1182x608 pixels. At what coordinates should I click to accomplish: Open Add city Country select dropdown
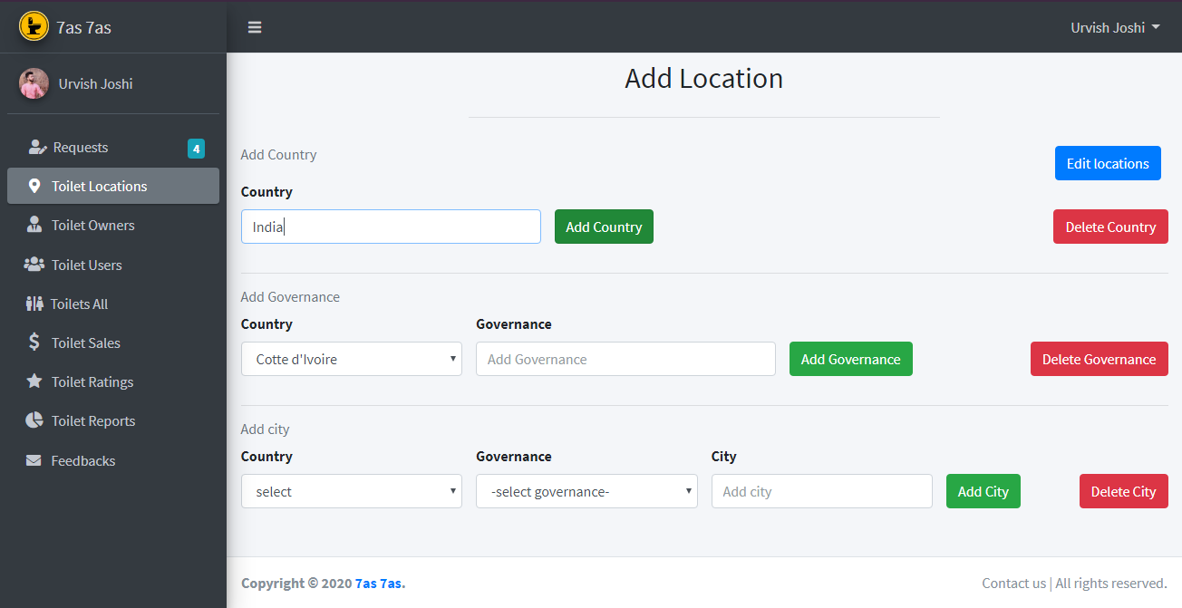point(352,491)
